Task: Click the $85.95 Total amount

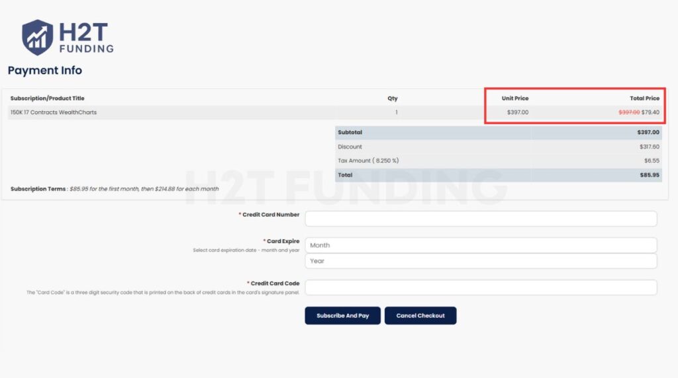Action: coord(648,175)
